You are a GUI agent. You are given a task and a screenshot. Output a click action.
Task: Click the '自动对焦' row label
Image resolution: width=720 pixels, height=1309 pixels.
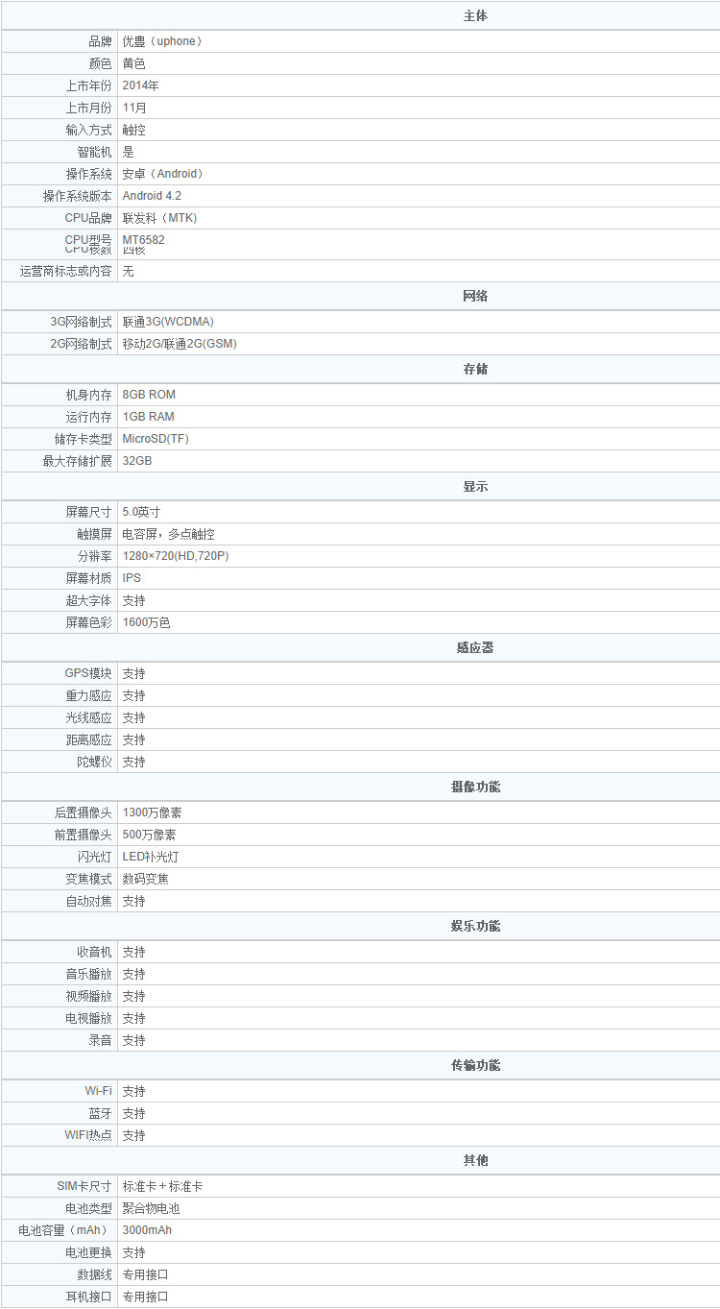tap(88, 901)
